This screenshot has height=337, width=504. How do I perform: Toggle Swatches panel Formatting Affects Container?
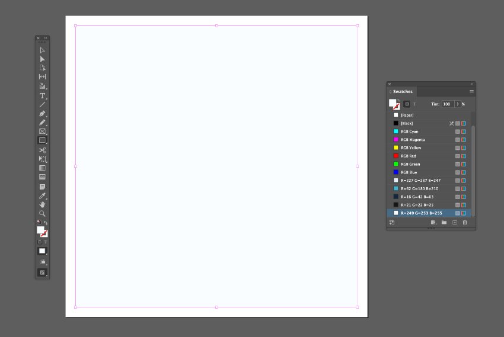[407, 104]
